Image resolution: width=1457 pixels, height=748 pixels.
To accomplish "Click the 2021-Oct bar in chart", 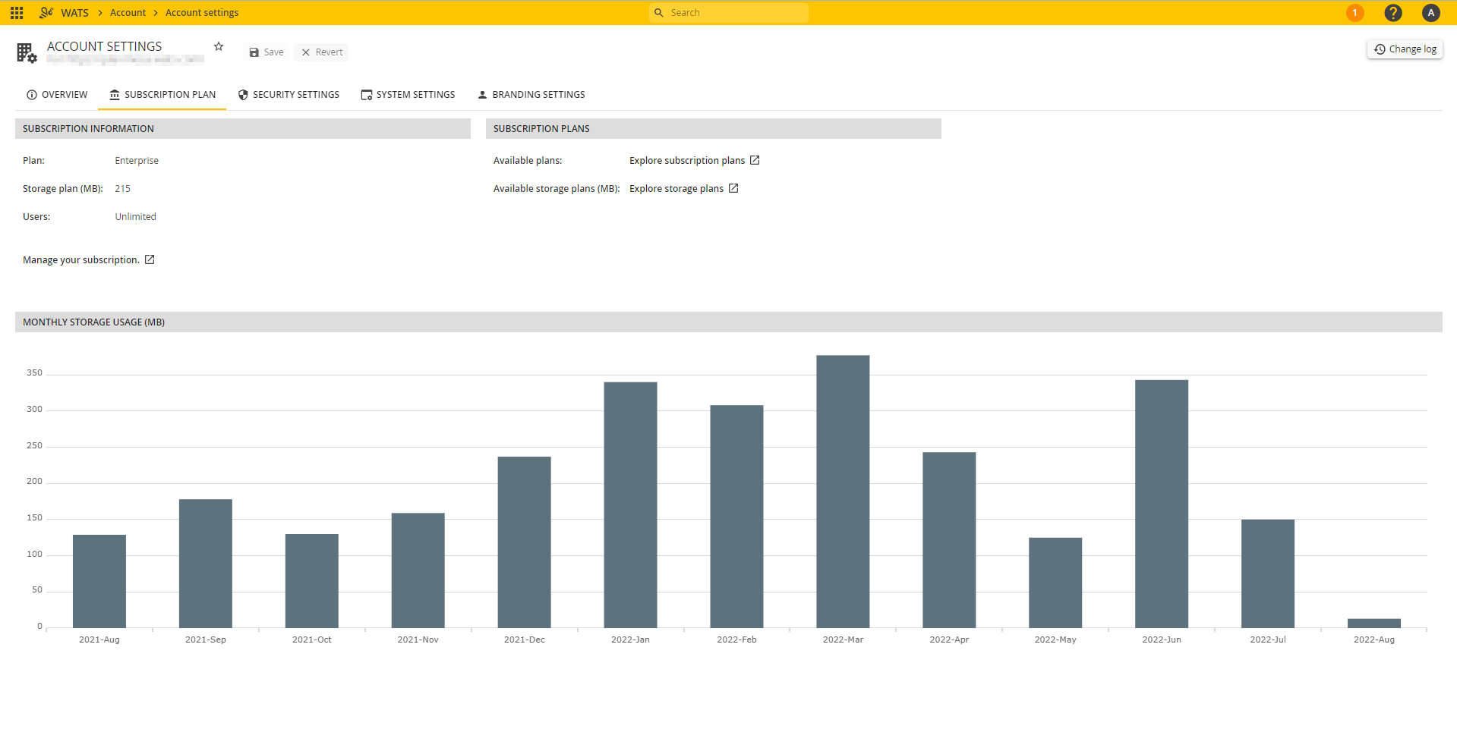I will 312,581.
